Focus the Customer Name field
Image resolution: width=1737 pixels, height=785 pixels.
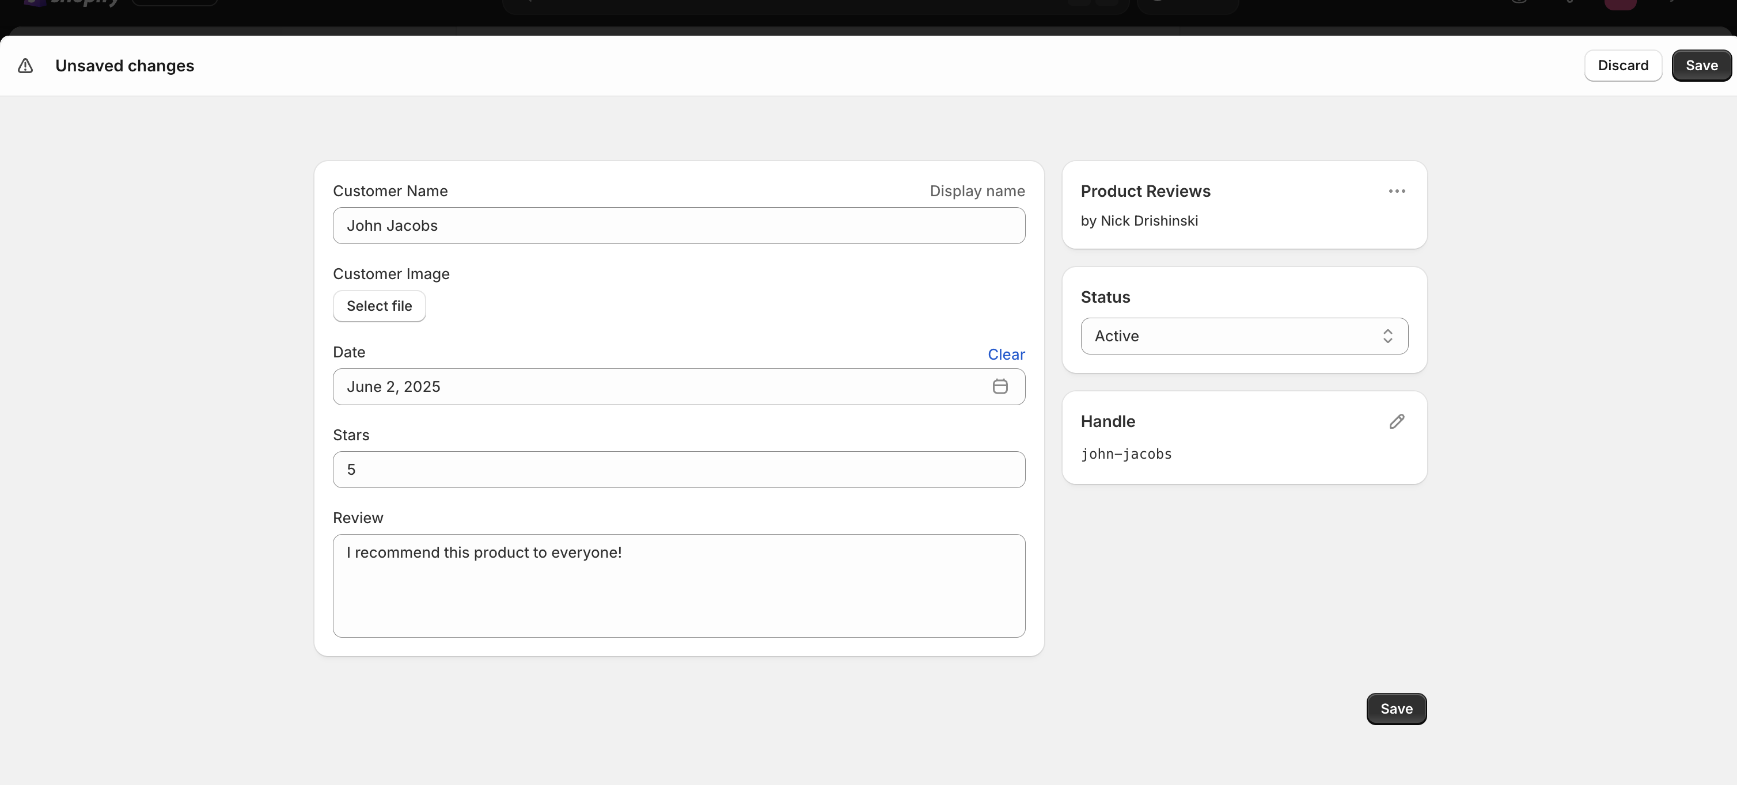(x=678, y=226)
